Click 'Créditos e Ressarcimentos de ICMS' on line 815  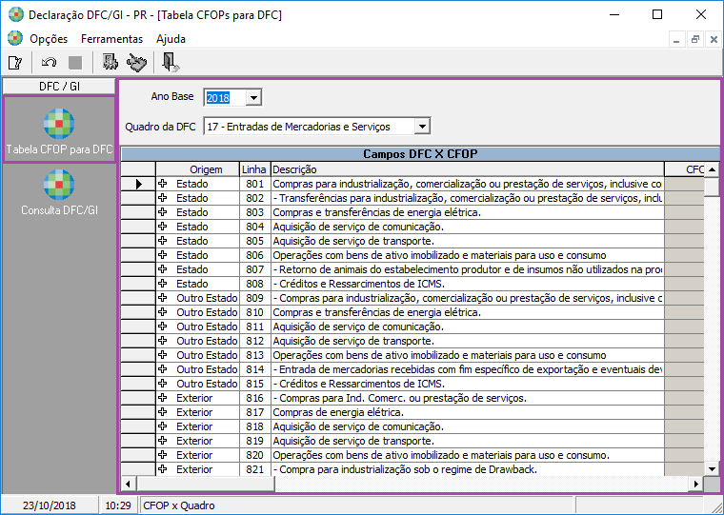[362, 384]
